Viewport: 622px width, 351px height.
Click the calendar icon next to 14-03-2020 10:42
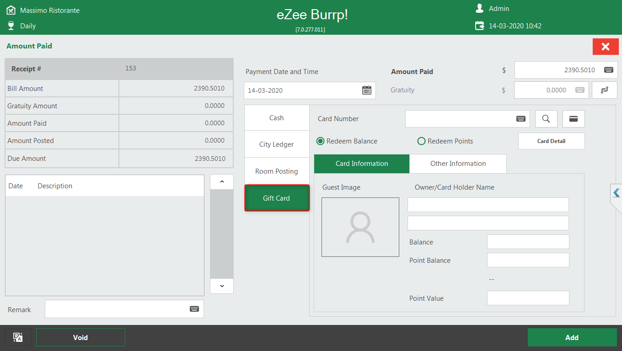pos(480,26)
